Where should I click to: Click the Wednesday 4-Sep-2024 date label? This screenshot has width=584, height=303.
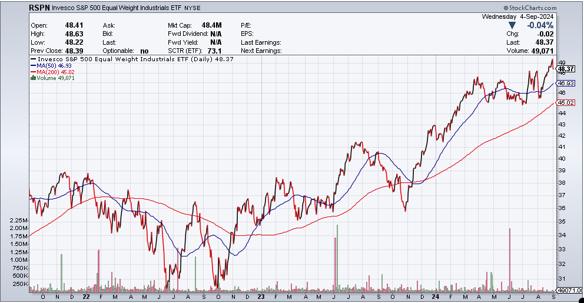click(x=517, y=17)
